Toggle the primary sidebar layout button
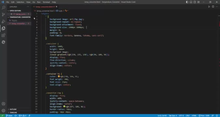The height and width of the screenshot is (117, 220). 187,2
